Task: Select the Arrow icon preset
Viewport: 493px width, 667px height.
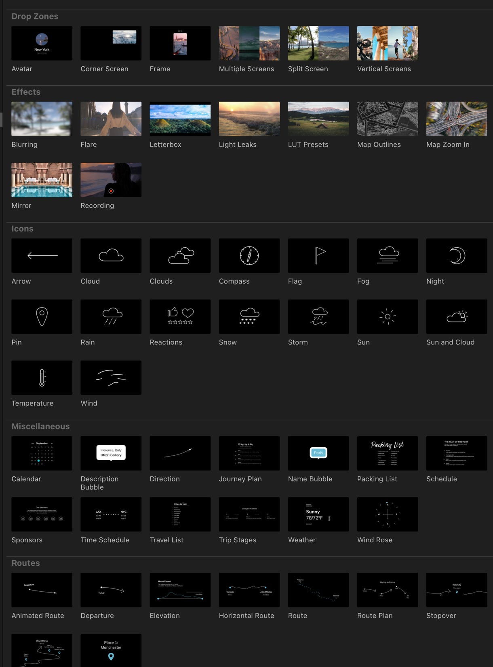Action: (x=42, y=255)
